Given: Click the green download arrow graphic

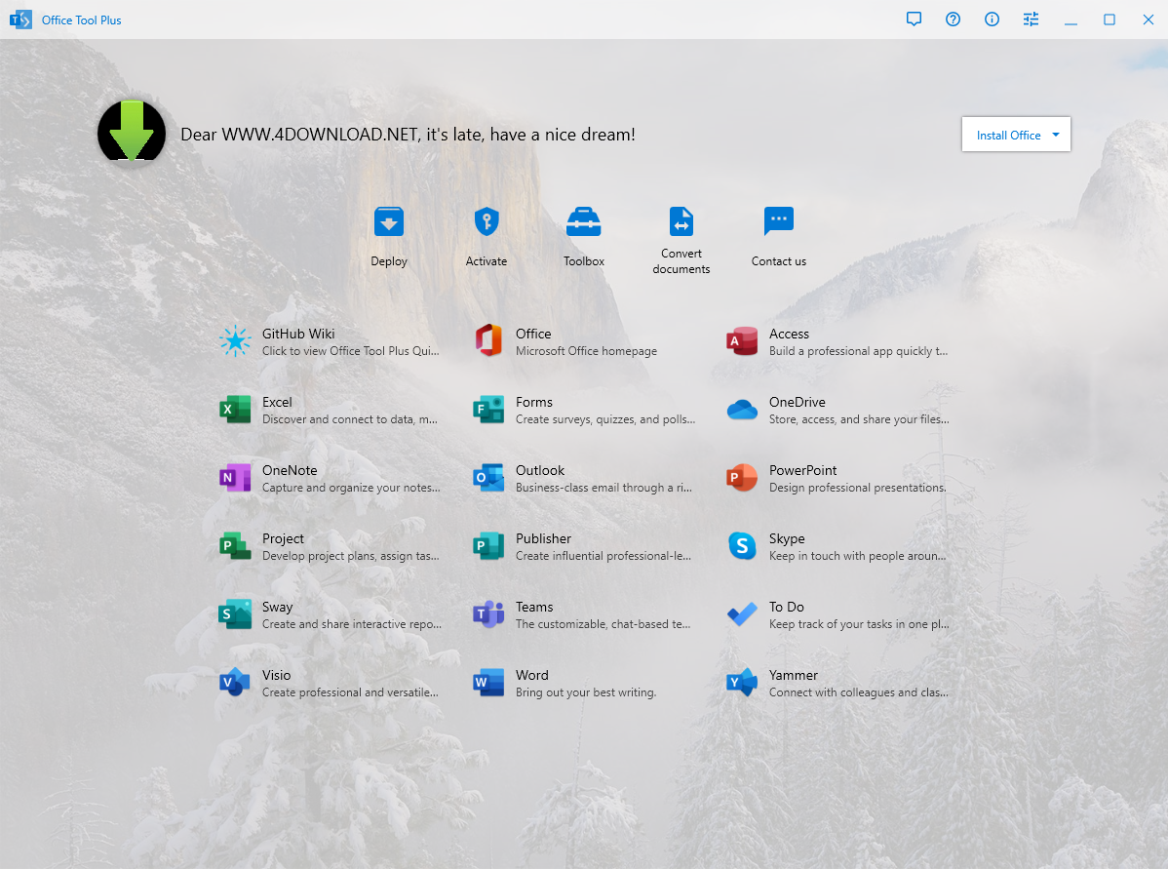Looking at the screenshot, I should 132,131.
